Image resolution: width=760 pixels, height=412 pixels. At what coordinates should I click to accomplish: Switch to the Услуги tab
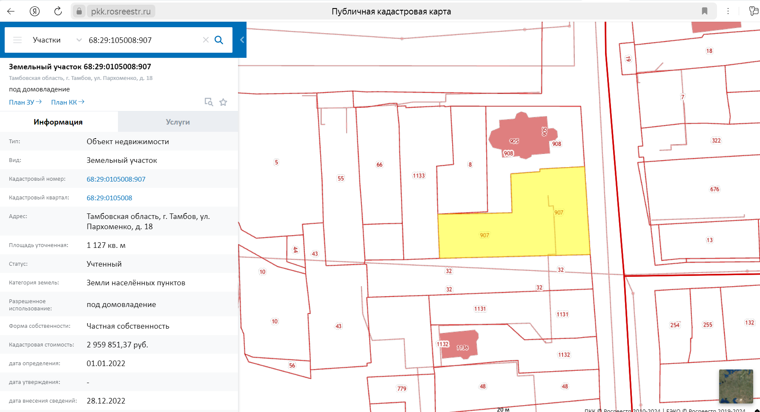tap(178, 122)
